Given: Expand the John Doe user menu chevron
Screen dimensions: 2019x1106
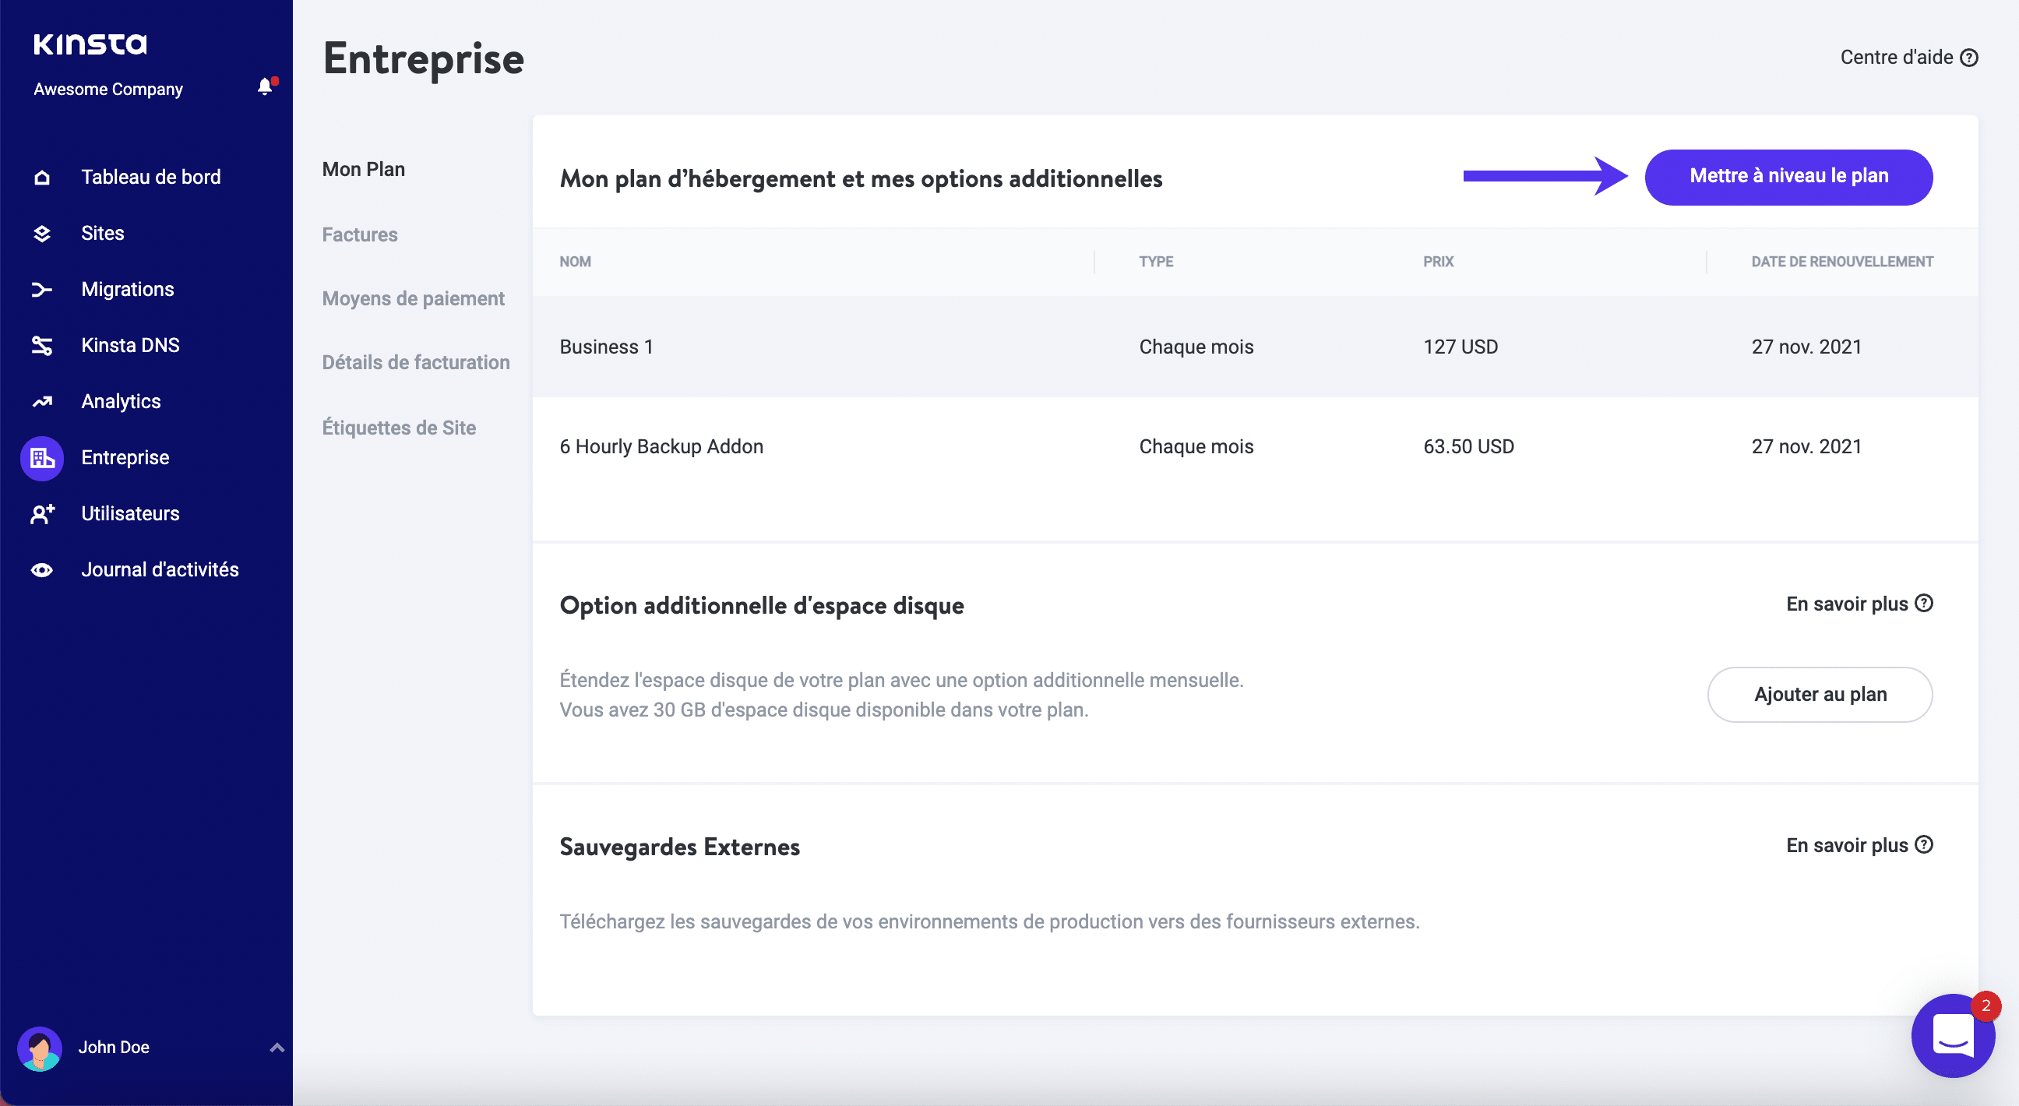Looking at the screenshot, I should [277, 1048].
